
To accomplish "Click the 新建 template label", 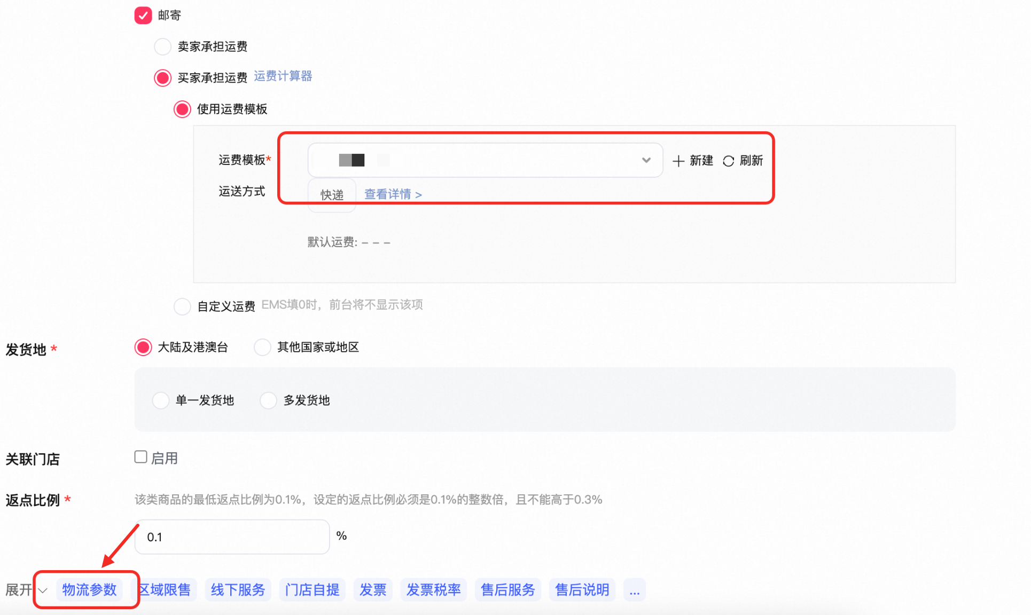I will tap(701, 161).
